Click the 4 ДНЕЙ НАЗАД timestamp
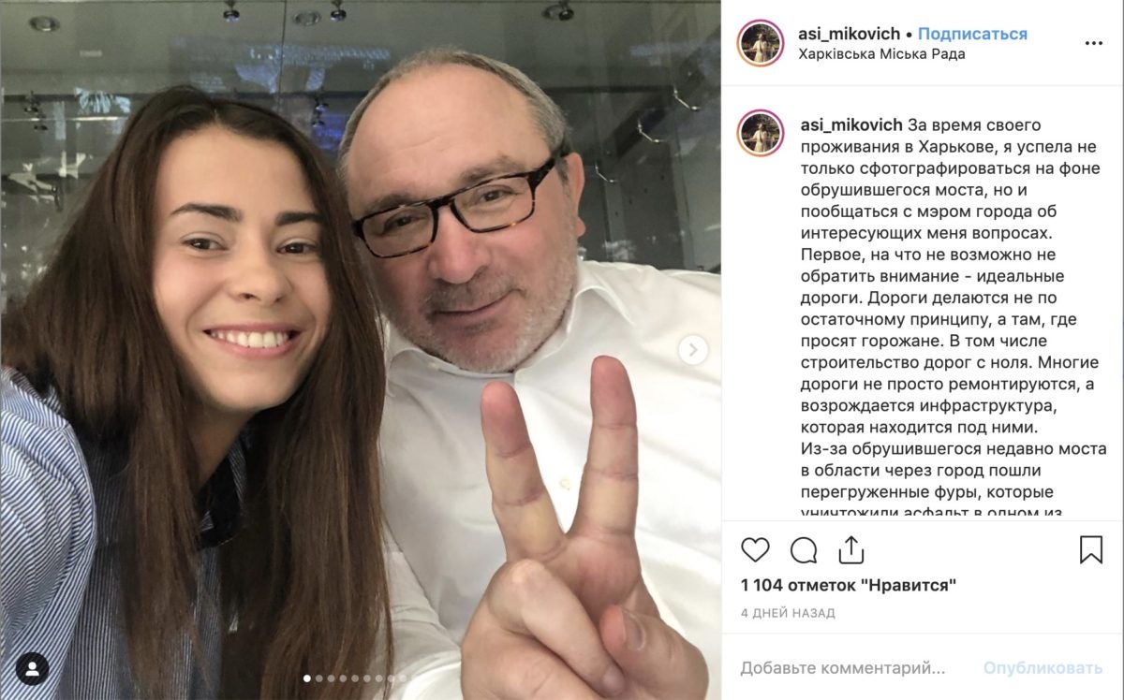Screen dimensions: 1124x700 click(x=788, y=613)
